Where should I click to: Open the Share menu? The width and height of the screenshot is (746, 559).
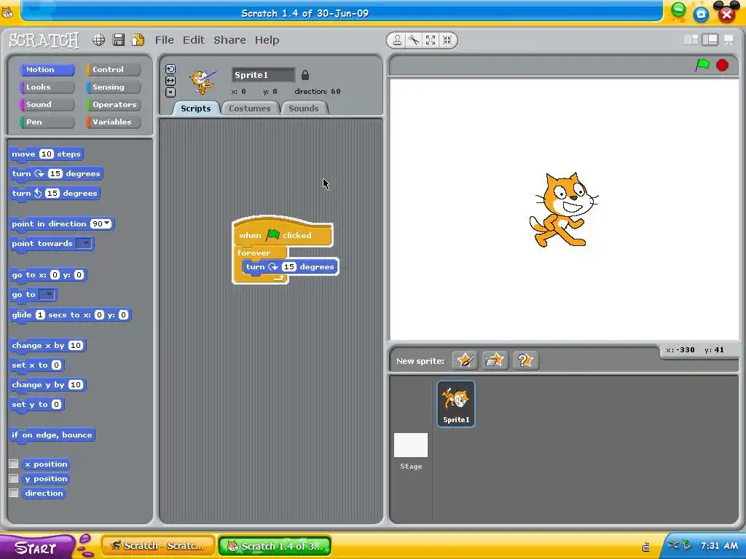tap(229, 40)
